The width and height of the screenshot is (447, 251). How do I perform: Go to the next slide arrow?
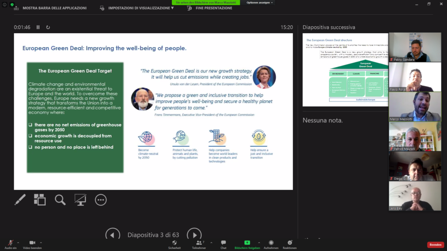pyautogui.click(x=194, y=235)
